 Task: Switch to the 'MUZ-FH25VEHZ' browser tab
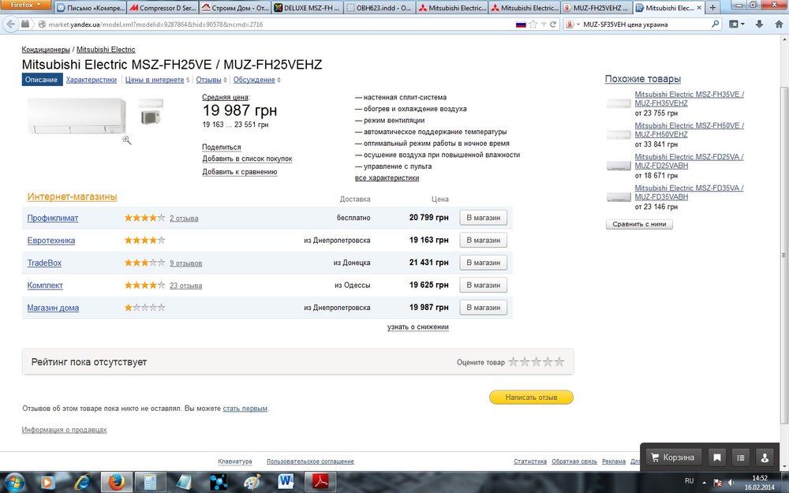point(596,8)
